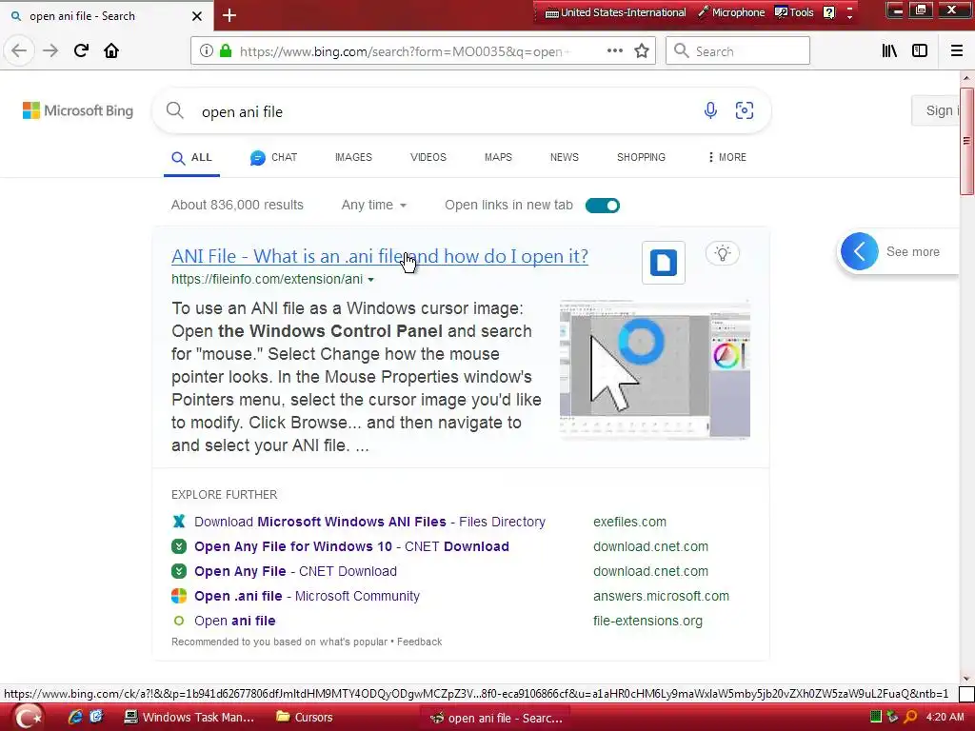Open the language bar Help icon
The width and height of the screenshot is (975, 731).
[829, 12]
